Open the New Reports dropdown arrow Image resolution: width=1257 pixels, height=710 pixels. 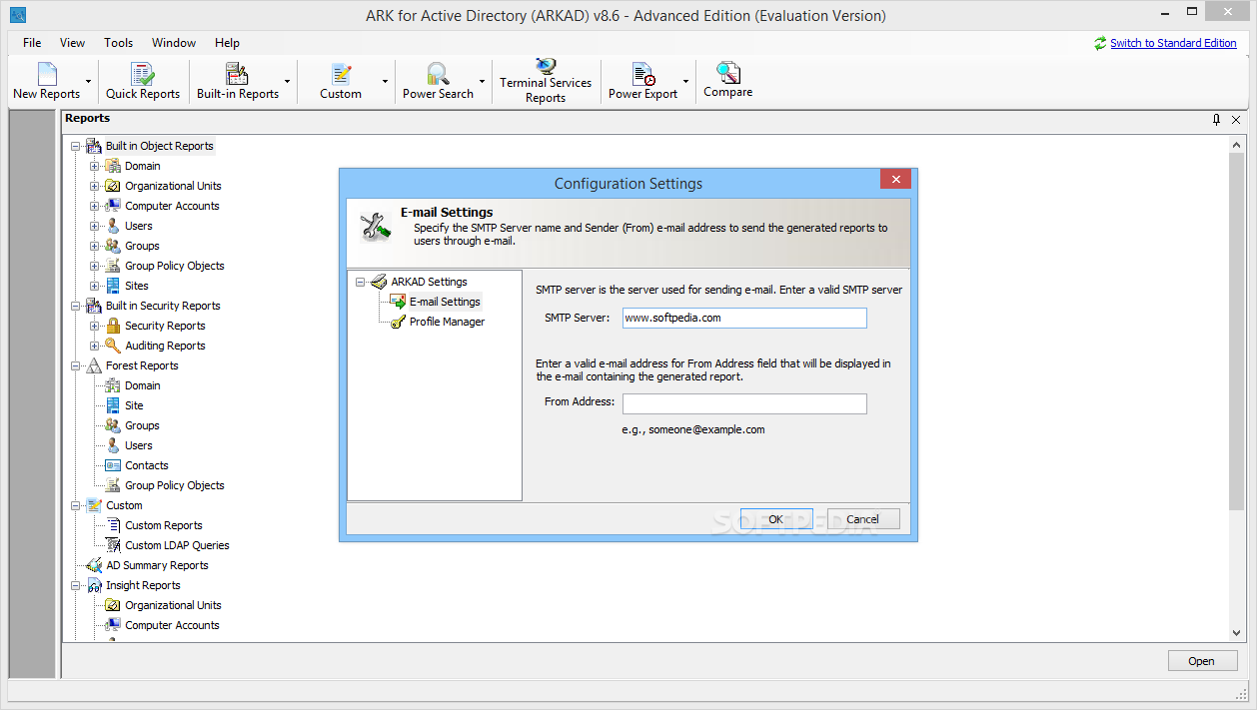(88, 81)
